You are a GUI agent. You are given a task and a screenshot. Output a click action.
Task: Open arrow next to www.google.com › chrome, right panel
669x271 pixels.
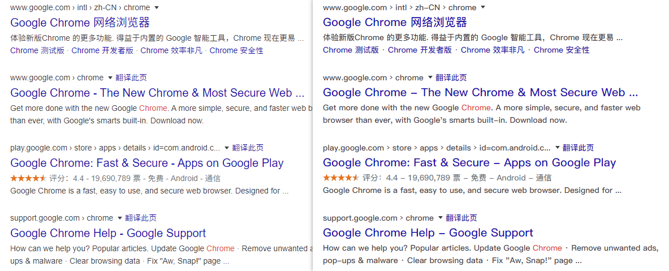(430, 78)
